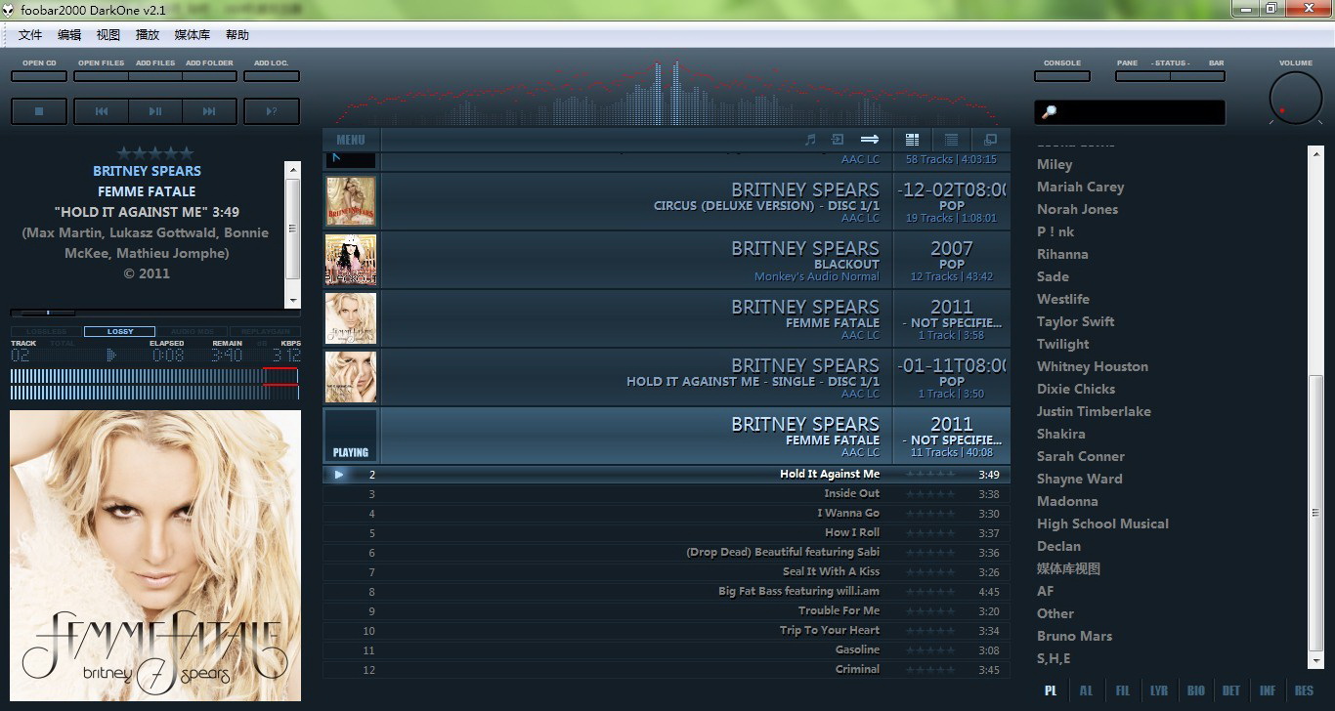Select the Taylor Swift playlist
Screen dimensions: 1335x711
coord(1075,321)
